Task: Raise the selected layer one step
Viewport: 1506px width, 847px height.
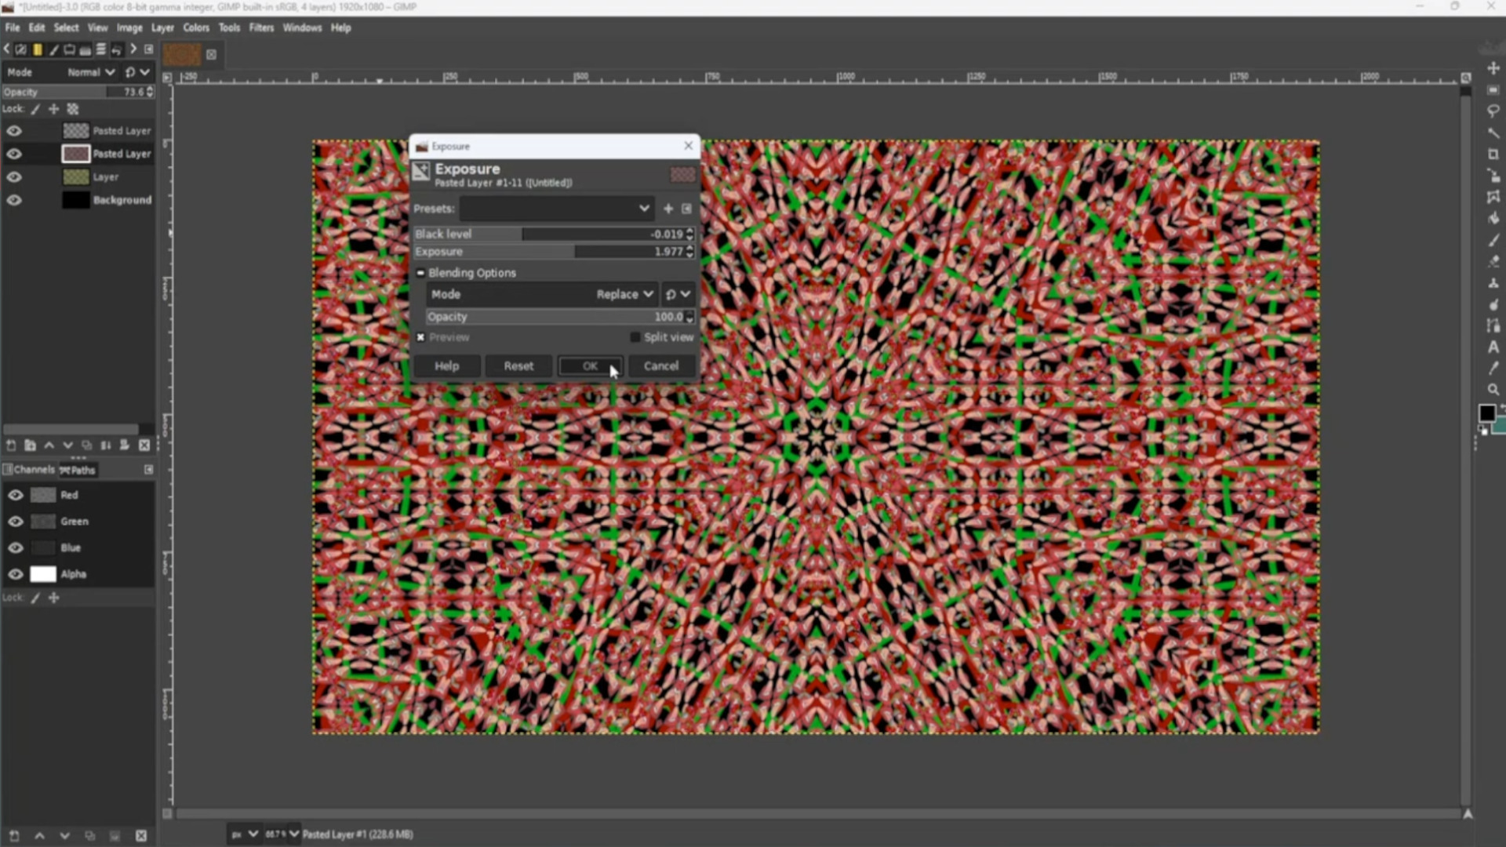Action: point(49,445)
